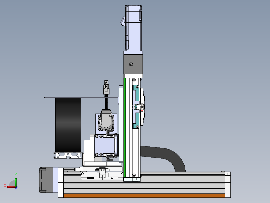The height and width of the screenshot is (203, 270).
Task: Select the dark motor at left rail end
Action: pyautogui.click(x=46, y=180)
